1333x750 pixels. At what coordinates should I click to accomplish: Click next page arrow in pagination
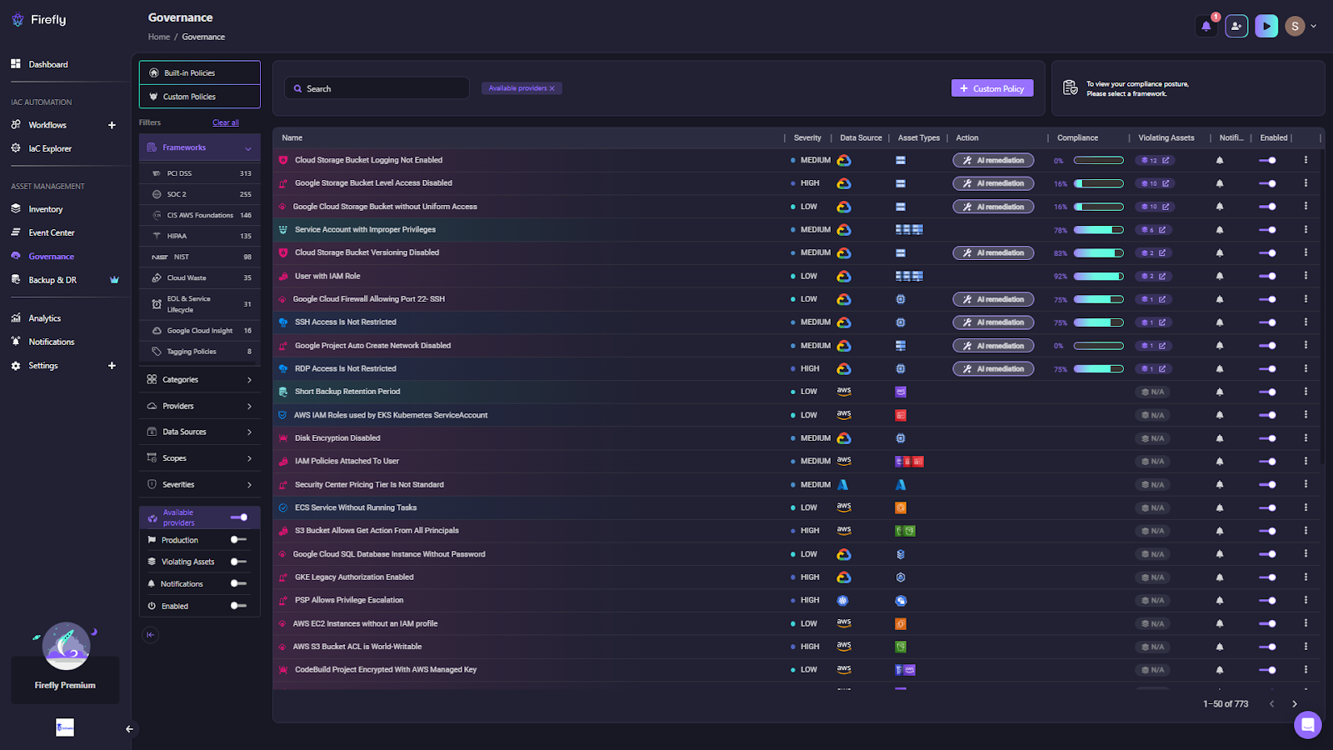pyautogui.click(x=1295, y=704)
